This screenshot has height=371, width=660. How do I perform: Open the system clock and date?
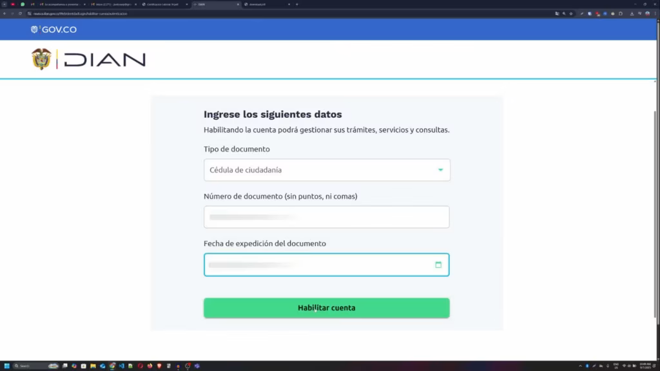645,366
